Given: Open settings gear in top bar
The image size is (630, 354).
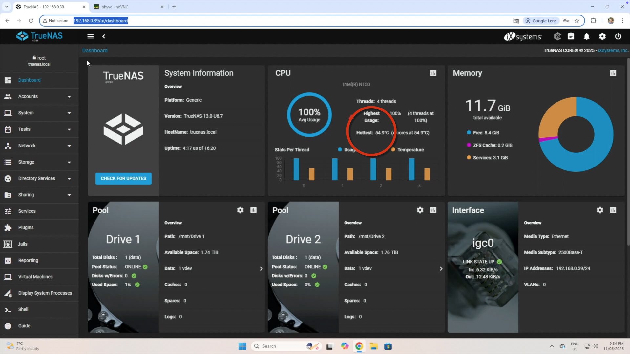Looking at the screenshot, I should pyautogui.click(x=602, y=36).
